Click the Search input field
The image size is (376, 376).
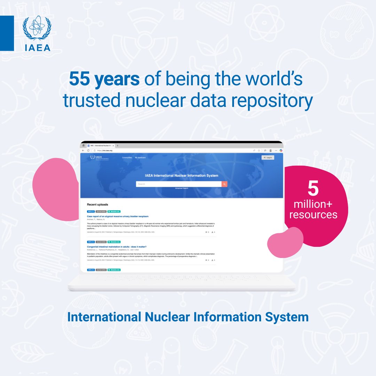pyautogui.click(x=179, y=184)
